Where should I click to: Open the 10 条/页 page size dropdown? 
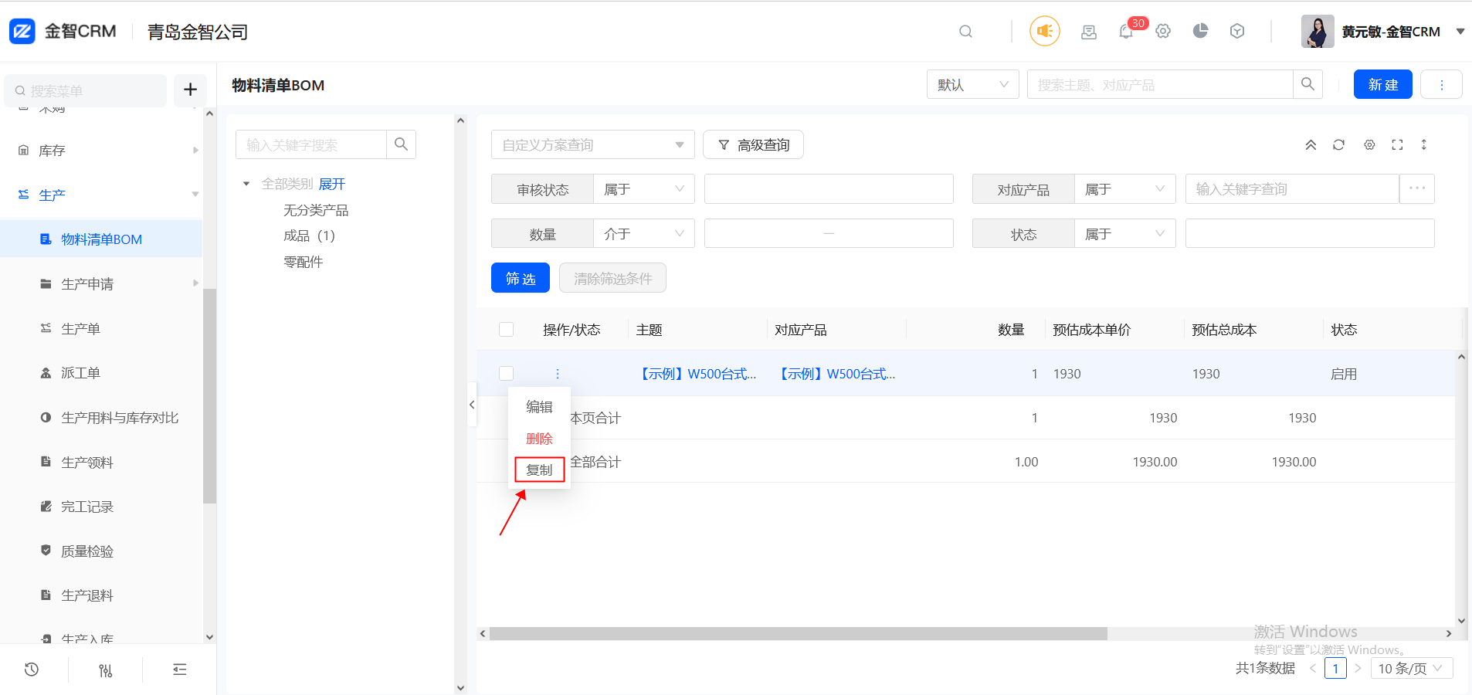[1411, 668]
